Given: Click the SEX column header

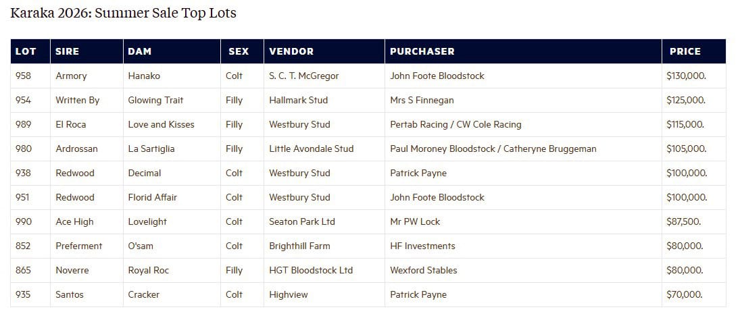Looking at the screenshot, I should click(239, 51).
